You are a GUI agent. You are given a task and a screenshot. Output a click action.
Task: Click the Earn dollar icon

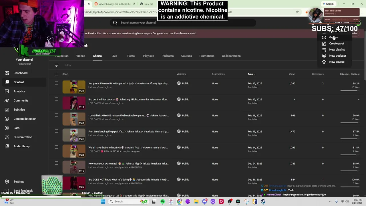click(x=7, y=128)
